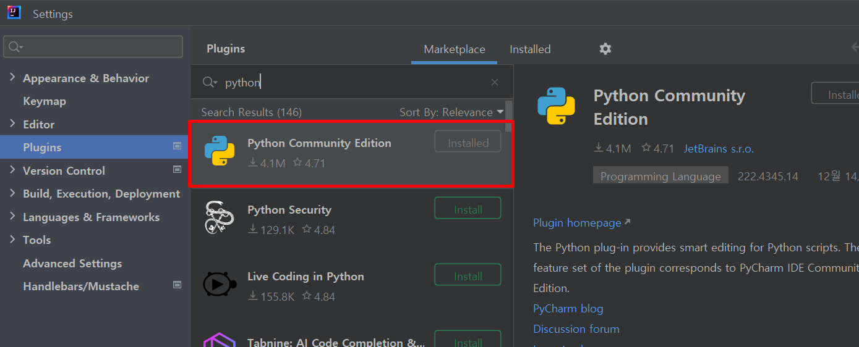Install the Python Security plugin
The image size is (859, 347).
pos(468,209)
